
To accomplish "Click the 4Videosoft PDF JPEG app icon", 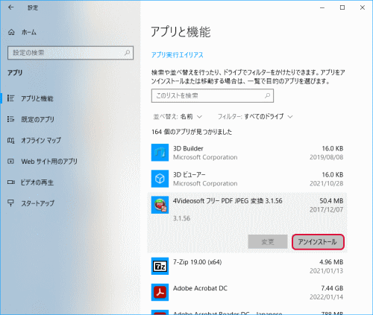I will pos(160,205).
